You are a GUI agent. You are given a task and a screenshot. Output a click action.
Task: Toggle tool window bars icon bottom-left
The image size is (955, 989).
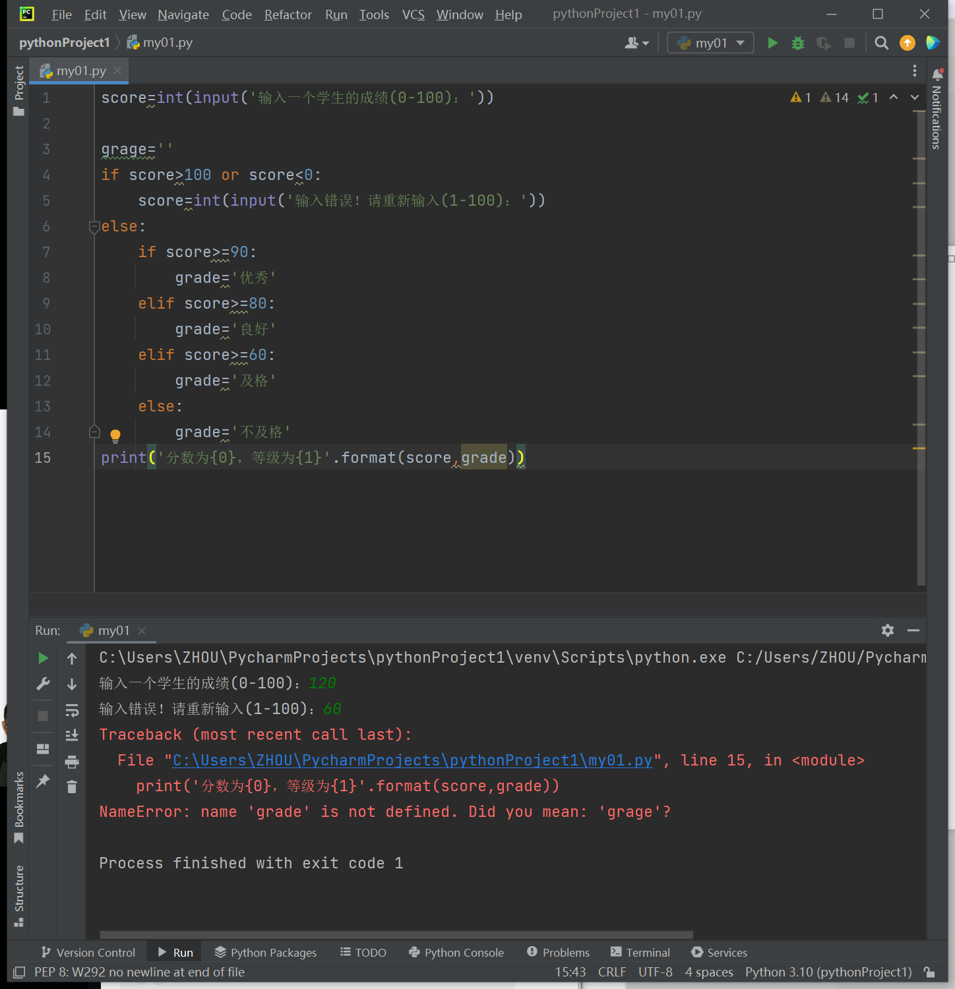pos(19,973)
